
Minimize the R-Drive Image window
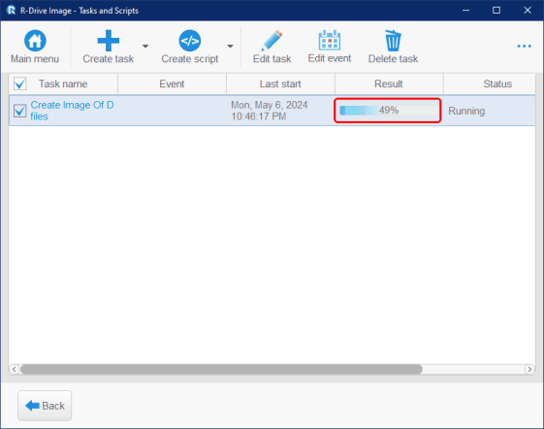[x=465, y=10]
